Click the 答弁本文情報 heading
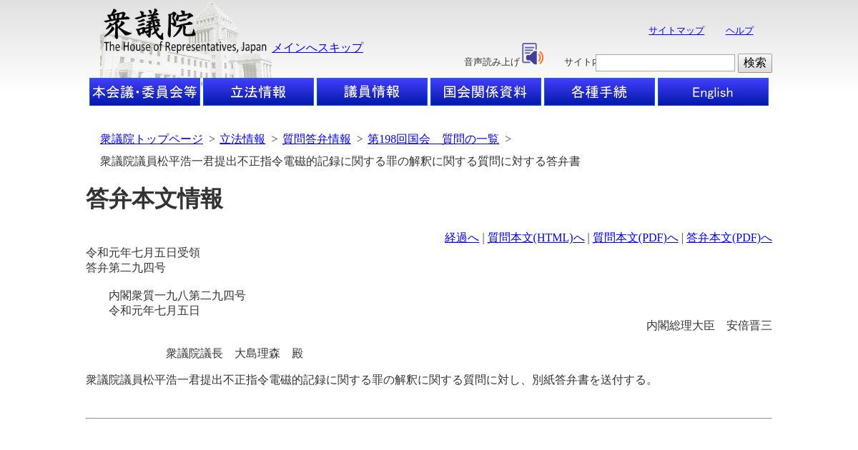The image size is (858, 450). [154, 199]
